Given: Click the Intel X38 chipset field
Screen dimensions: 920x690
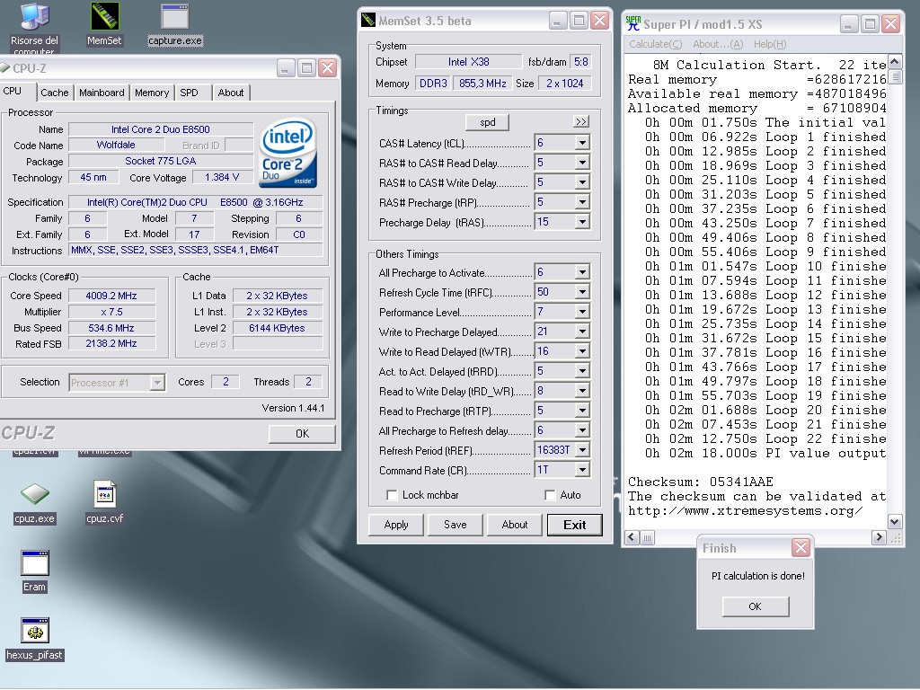Looking at the screenshot, I should click(x=468, y=62).
